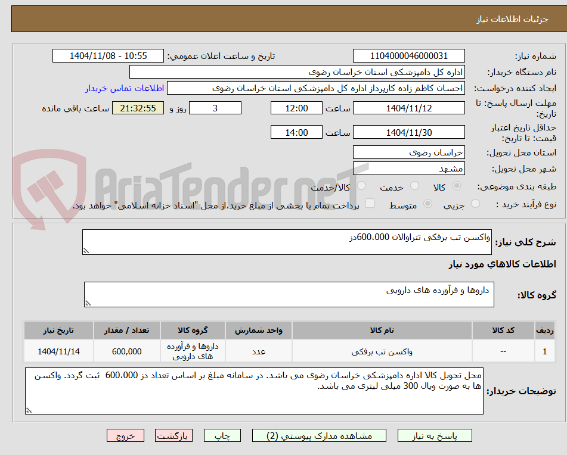567x455 pixels.
Task: Click the countdown timer 21:32:55
Action: (x=138, y=108)
